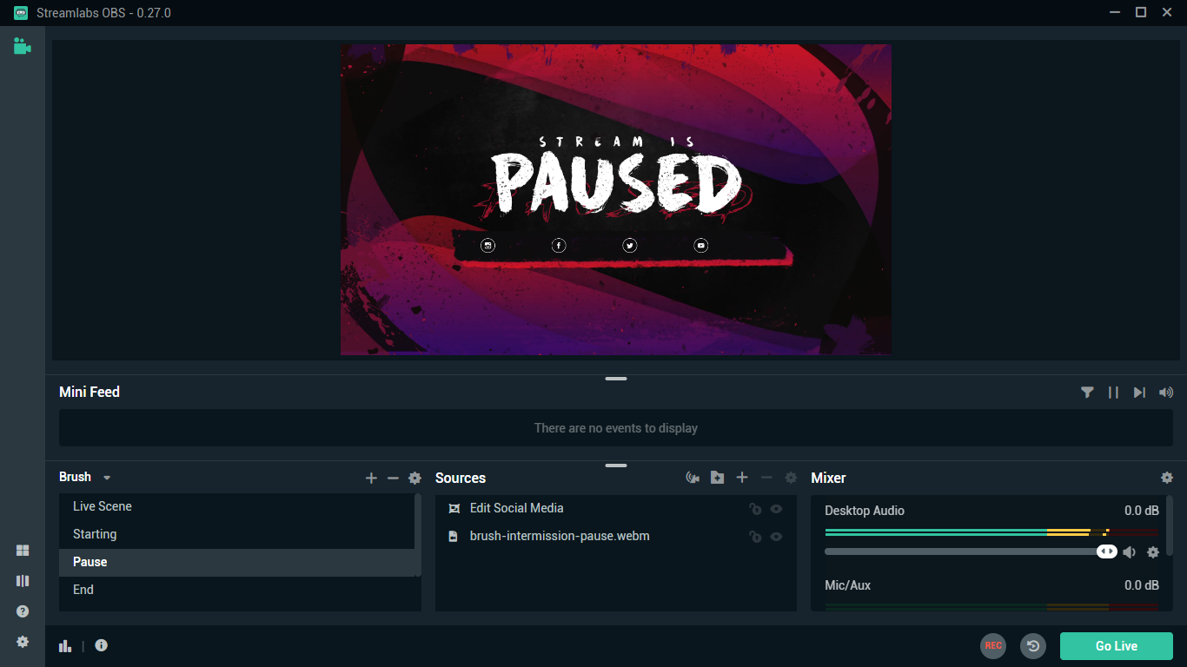This screenshot has width=1187, height=667.
Task: Select the Edit Social Media source
Action: tap(616, 508)
